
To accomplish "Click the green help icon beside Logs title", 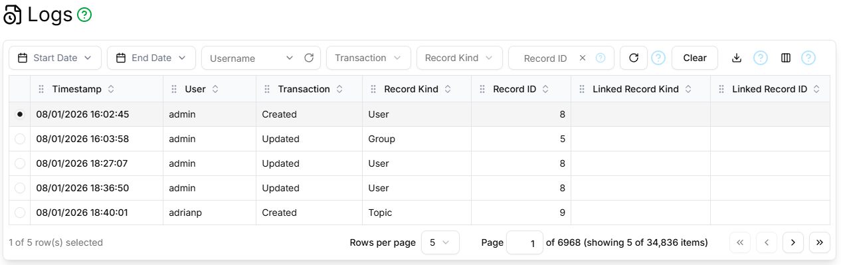I will [84, 15].
